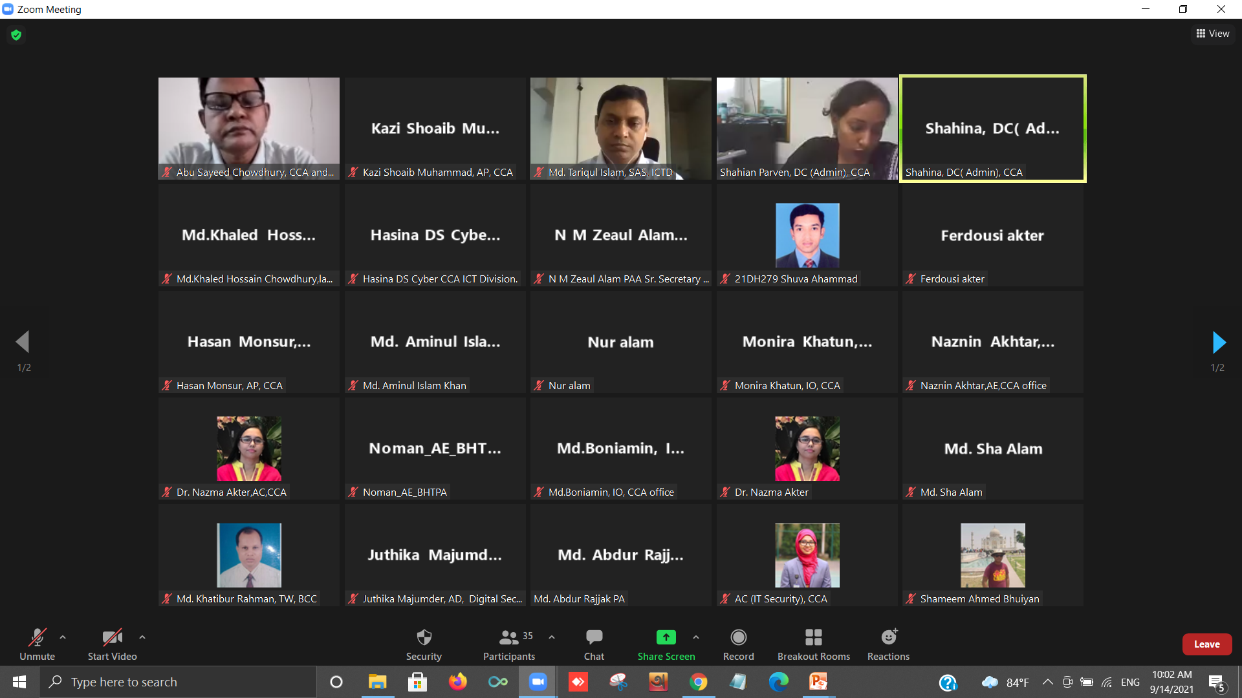Click 'Md.Boniamin, IO, CCA office' label

click(x=611, y=492)
